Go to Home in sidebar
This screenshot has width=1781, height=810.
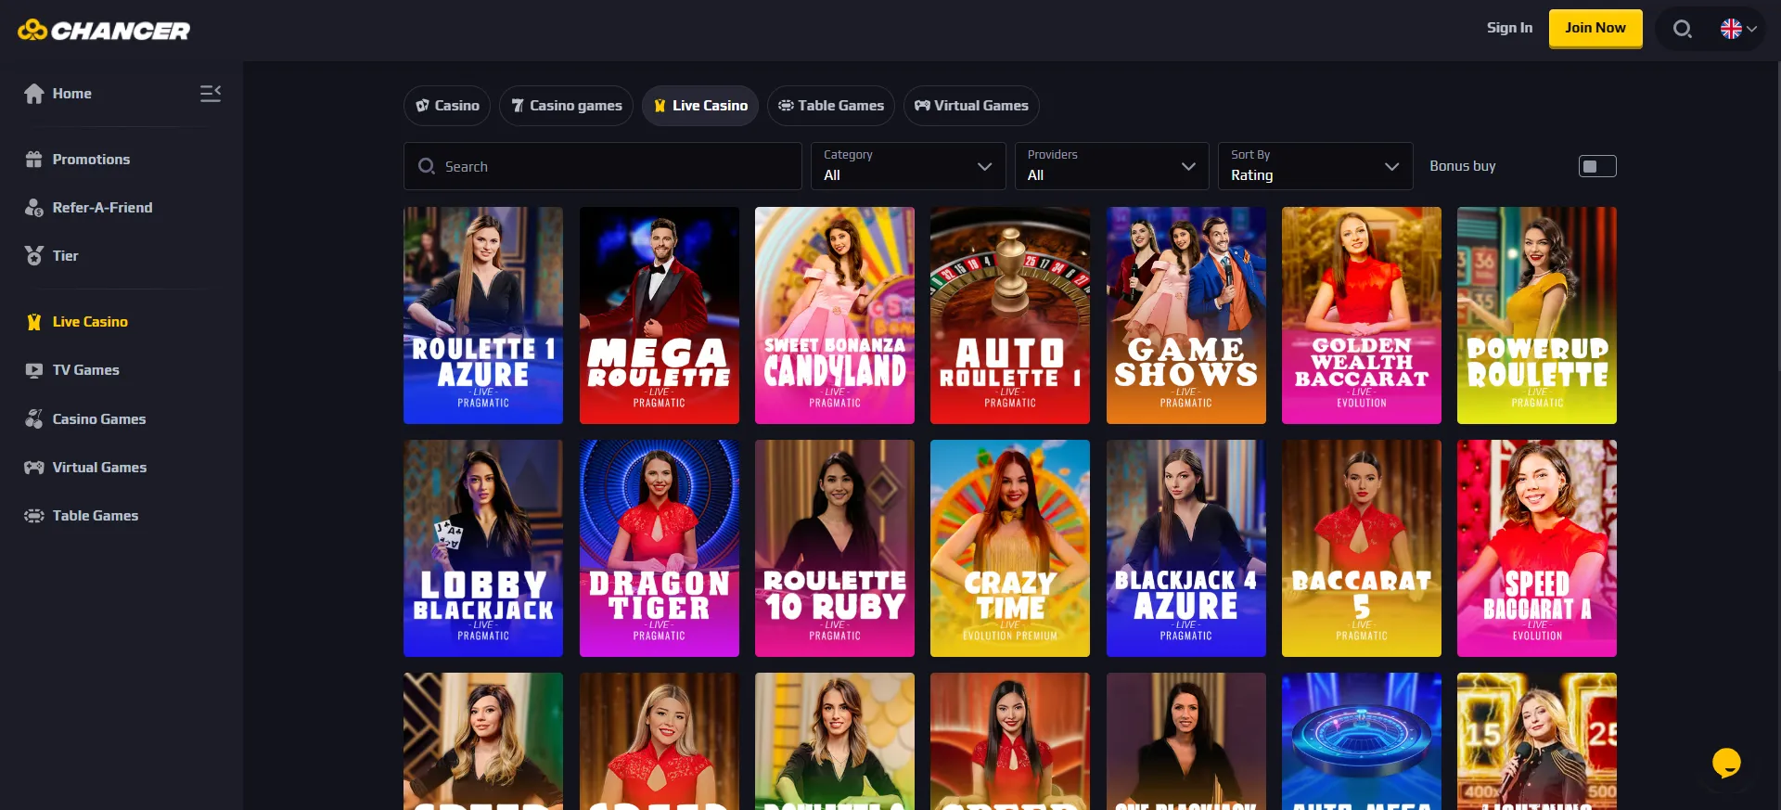click(71, 94)
